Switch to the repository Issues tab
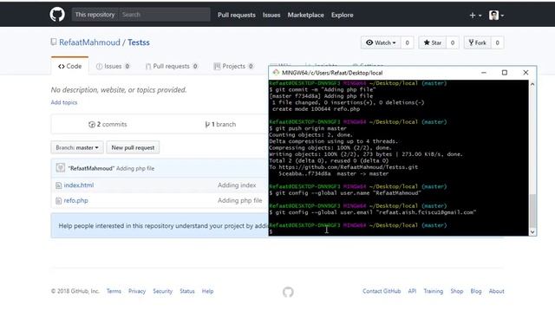This screenshot has height=312, width=555. tap(113, 66)
